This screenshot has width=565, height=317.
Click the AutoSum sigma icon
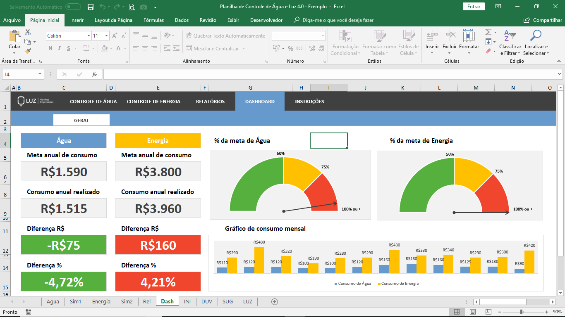pyautogui.click(x=488, y=32)
